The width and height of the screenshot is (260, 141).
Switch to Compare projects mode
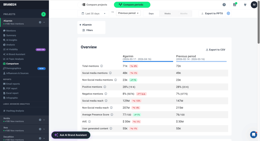point(95,5)
